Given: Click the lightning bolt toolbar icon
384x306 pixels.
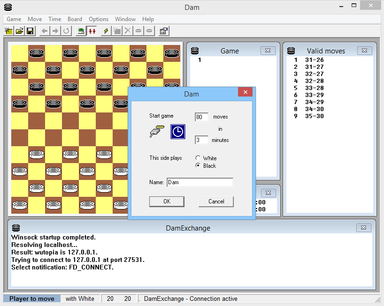Looking at the screenshot, I should (106, 31).
